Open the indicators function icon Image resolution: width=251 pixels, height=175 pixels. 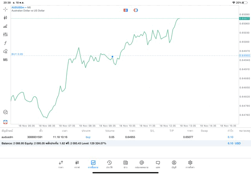(x=5, y=43)
